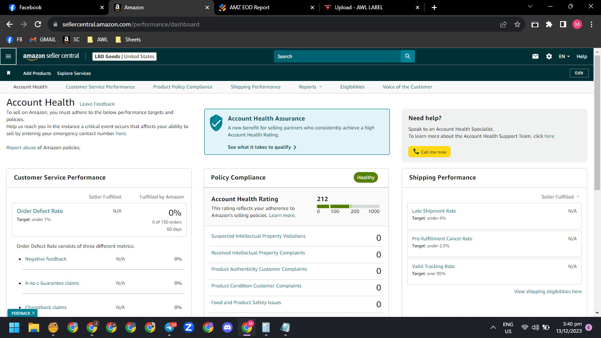The image size is (601, 338).
Task: Open the Chrome three-dot menu
Action: click(x=591, y=24)
